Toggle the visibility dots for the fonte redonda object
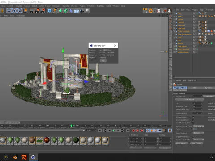Screen dimensions: 215x161 coord(196,31)
